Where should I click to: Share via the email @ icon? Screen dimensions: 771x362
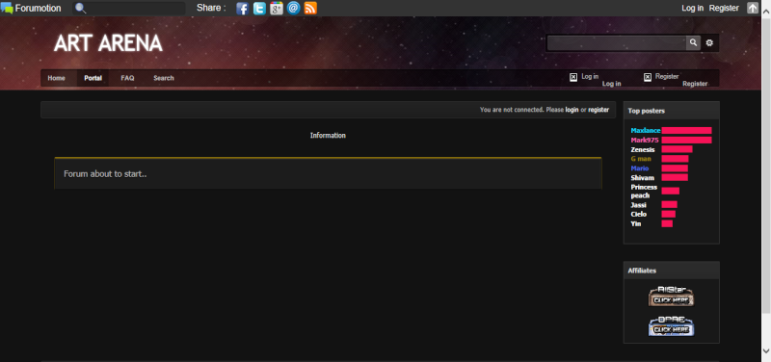(294, 8)
